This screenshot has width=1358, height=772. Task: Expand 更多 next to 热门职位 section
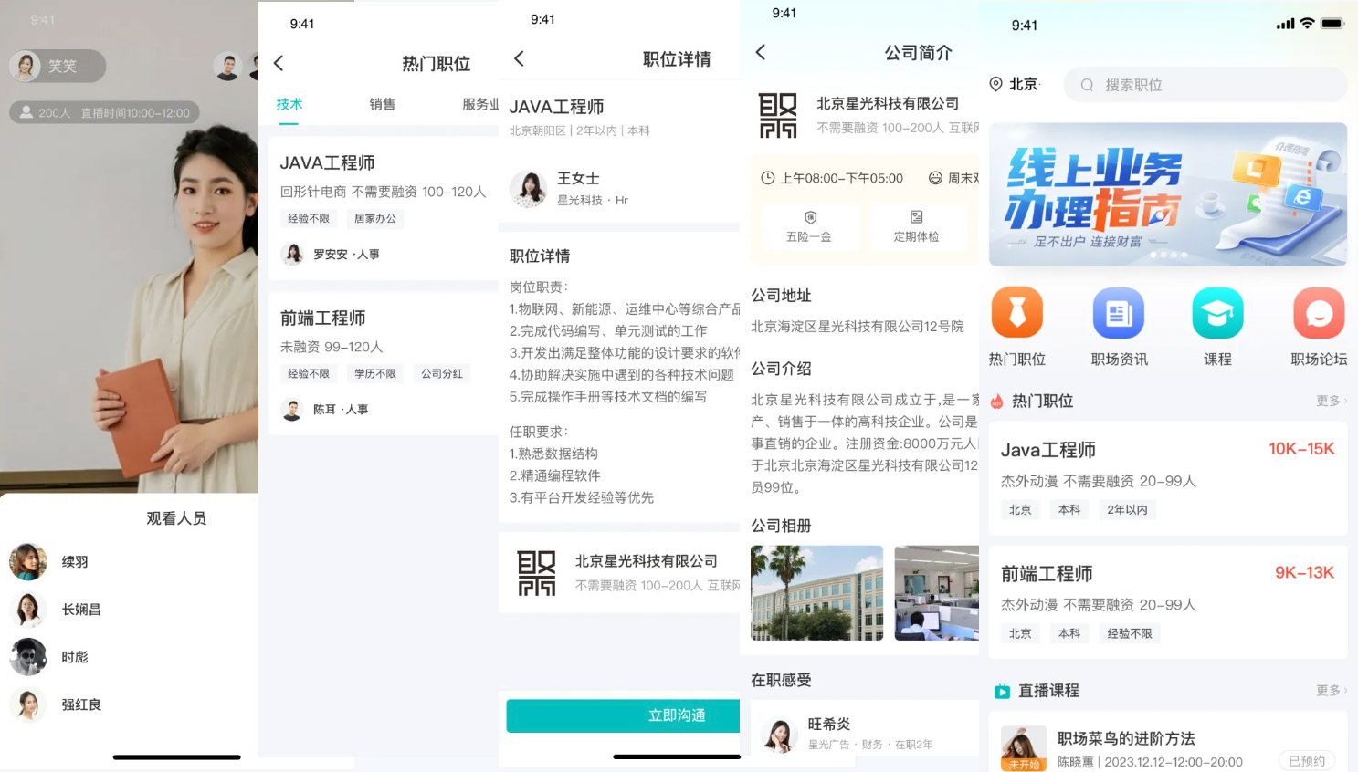point(1331,401)
